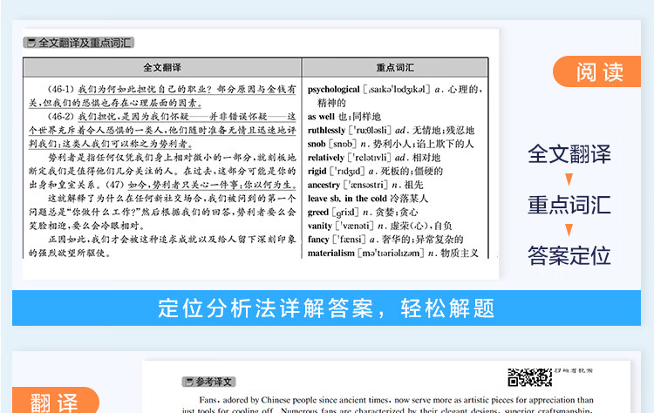
Task: Click the 重点词汇 table column header
Action: [395, 67]
